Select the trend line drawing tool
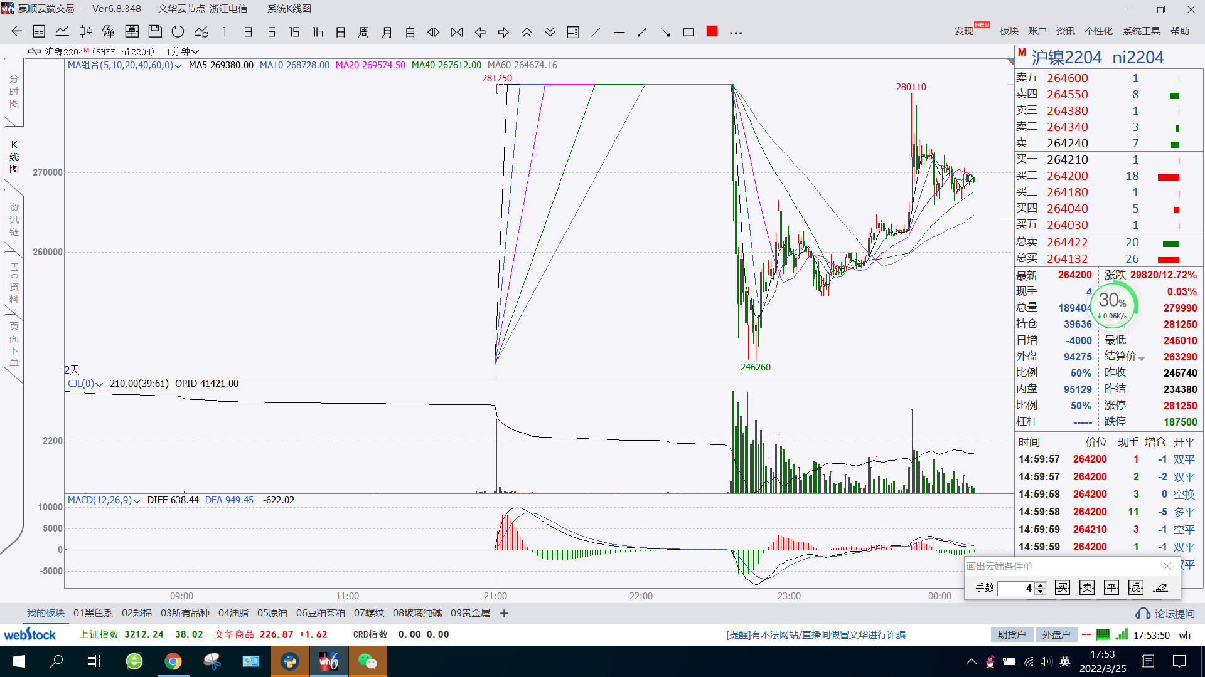This screenshot has height=677, width=1205. [x=596, y=32]
